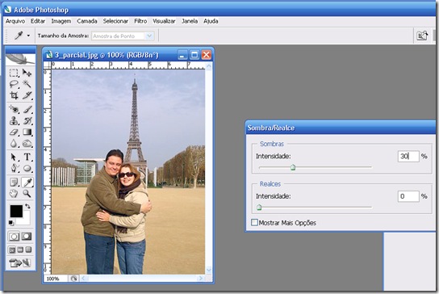Select the Crop tool
The height and width of the screenshot is (294, 439).
14,95
